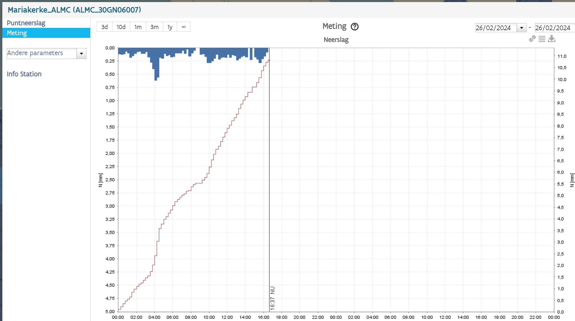Click the download chart icon
This screenshot has height=321, width=575.
pos(552,39)
